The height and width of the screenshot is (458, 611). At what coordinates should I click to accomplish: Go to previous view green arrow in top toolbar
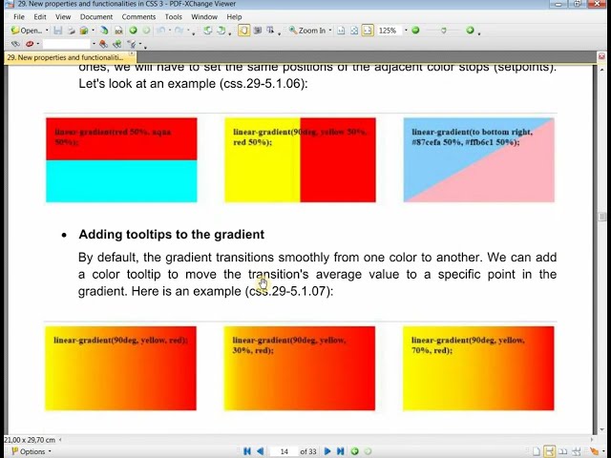pyautogui.click(x=133, y=31)
